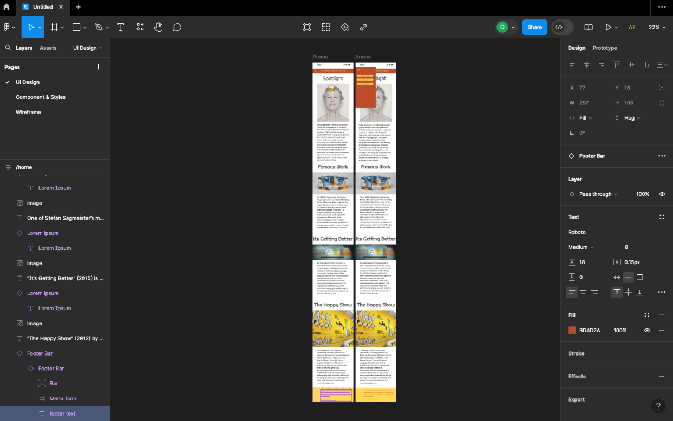Add a stroke with plus icon
Image resolution: width=673 pixels, height=421 pixels.
tap(662, 353)
